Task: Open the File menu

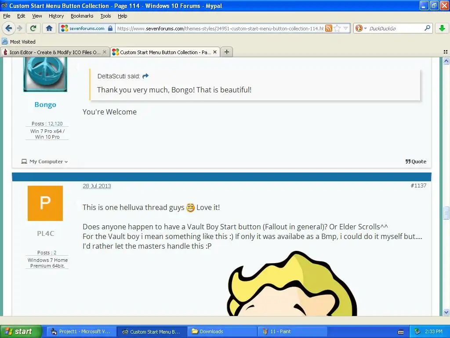Action: coord(7,16)
